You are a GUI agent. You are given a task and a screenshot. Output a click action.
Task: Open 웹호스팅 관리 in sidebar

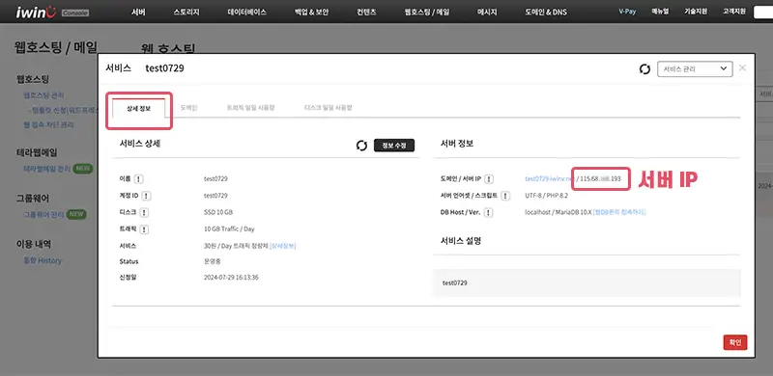tap(43, 95)
